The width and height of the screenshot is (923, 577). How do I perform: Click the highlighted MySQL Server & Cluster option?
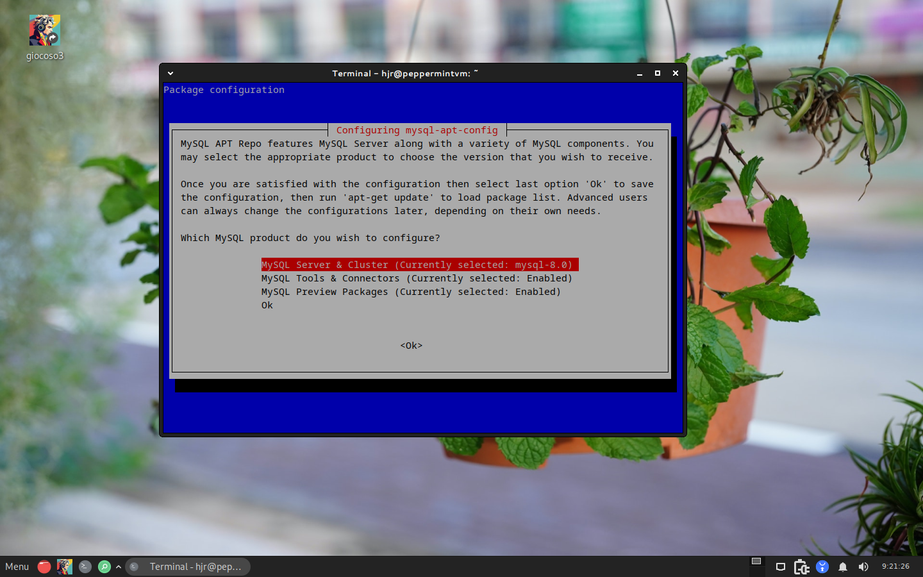pos(420,265)
